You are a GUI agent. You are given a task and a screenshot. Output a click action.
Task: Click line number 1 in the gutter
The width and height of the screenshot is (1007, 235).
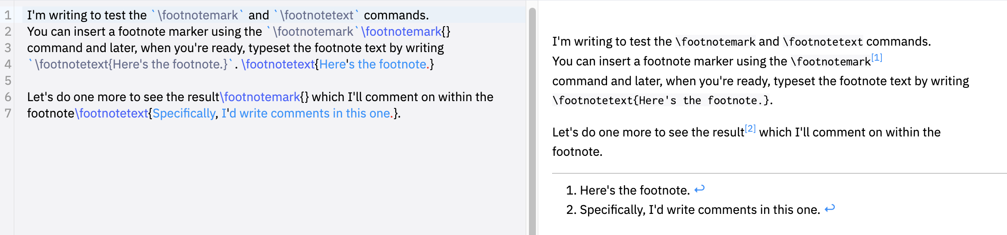pos(8,15)
